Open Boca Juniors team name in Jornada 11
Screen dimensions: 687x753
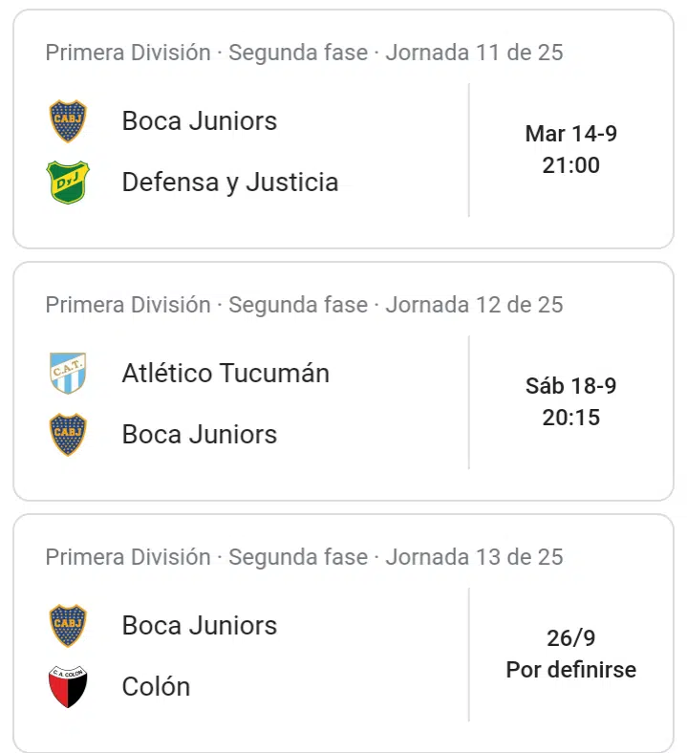point(200,121)
